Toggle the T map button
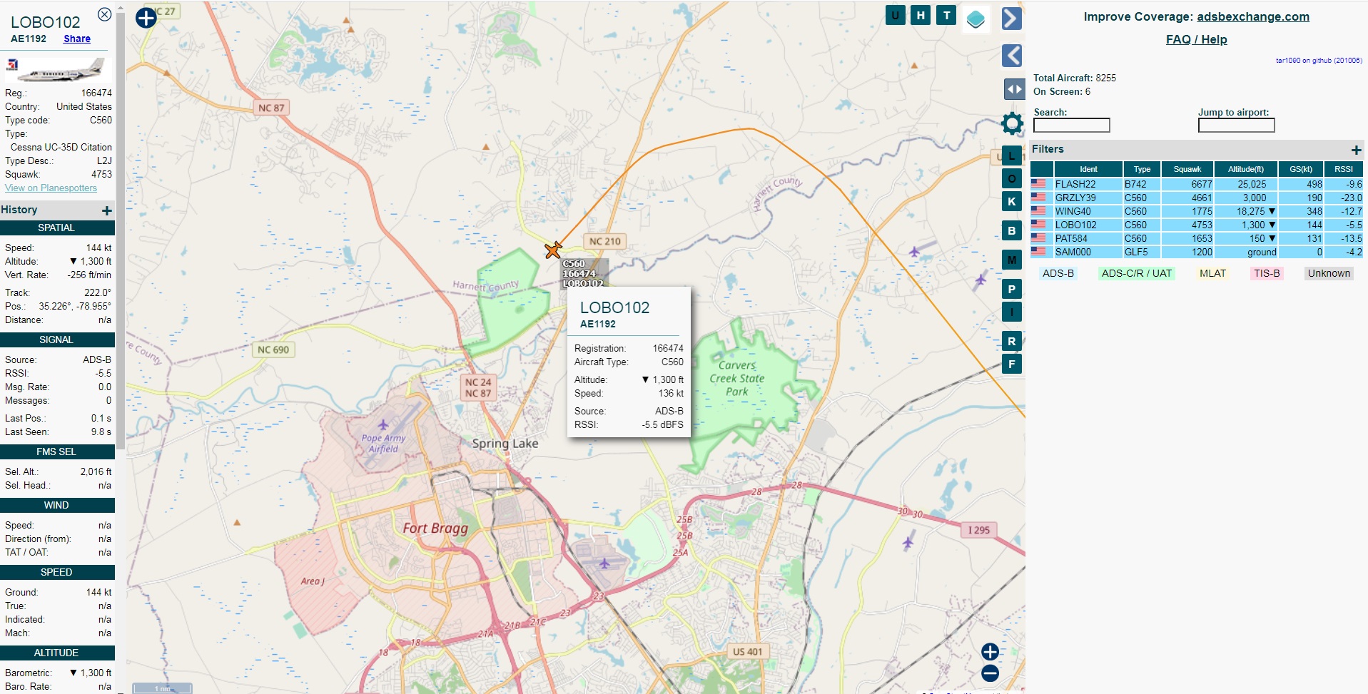Viewport: 1368px width, 694px height. tap(946, 15)
